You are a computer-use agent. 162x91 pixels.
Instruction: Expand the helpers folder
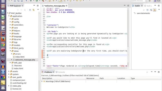tap(10, 31)
